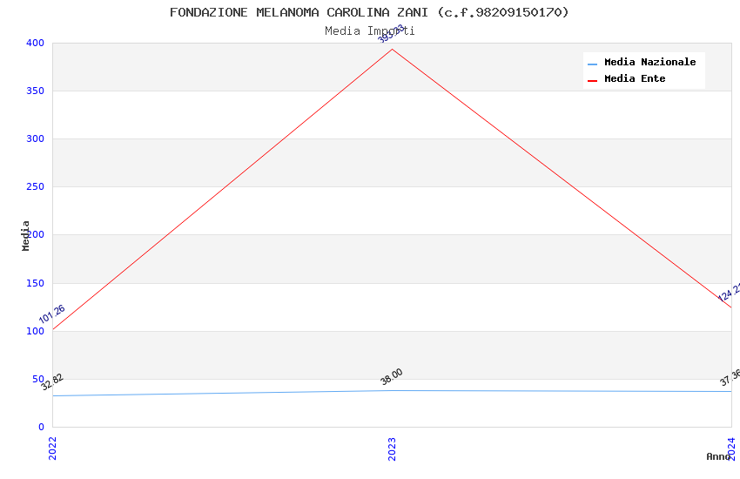Image resolution: width=740 pixels, height=479 pixels.
Task: Click the y-axis value 400
Action: pos(35,43)
